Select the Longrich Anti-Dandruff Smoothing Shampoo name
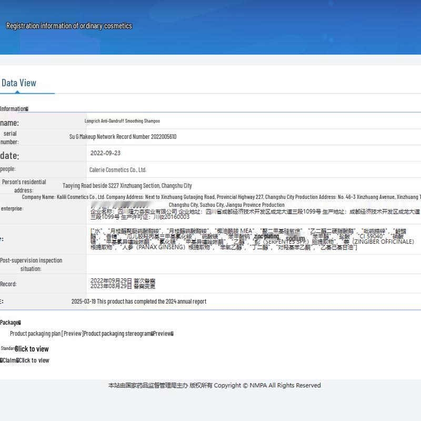Viewport: 421px width, 421px height. pyautogui.click(x=122, y=121)
